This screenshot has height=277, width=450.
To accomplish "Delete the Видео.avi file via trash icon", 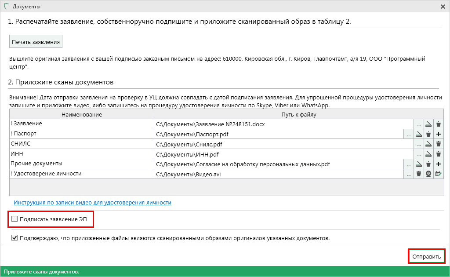I will point(419,174).
